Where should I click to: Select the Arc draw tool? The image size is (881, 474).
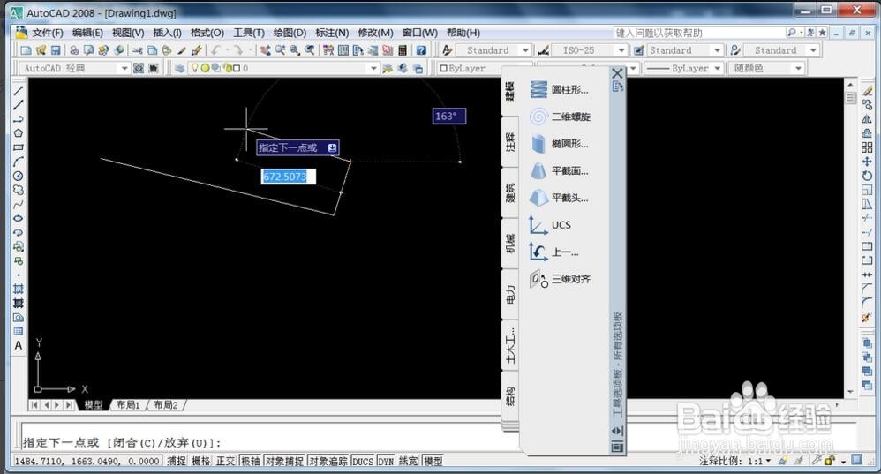19,162
